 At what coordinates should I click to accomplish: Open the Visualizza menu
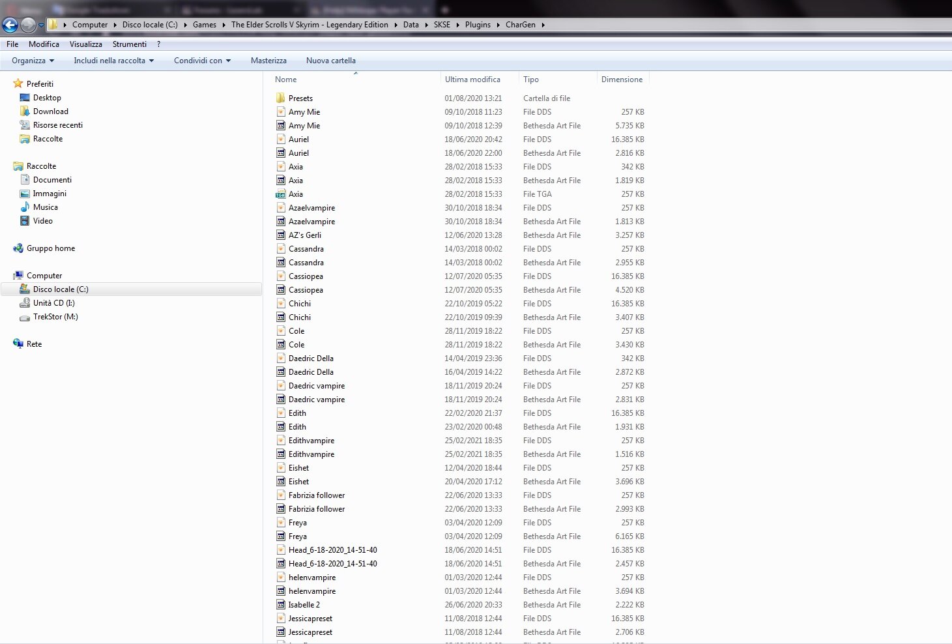point(85,44)
